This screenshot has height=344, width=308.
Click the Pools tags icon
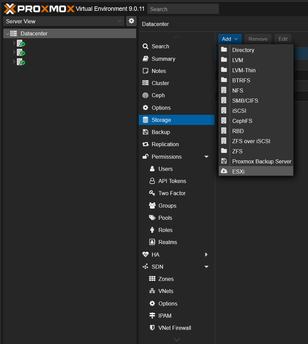pyautogui.click(x=152, y=218)
